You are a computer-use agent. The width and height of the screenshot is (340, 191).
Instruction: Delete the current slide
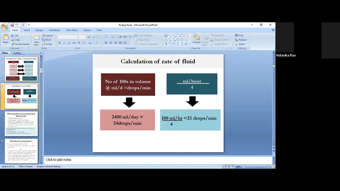pos(47,44)
